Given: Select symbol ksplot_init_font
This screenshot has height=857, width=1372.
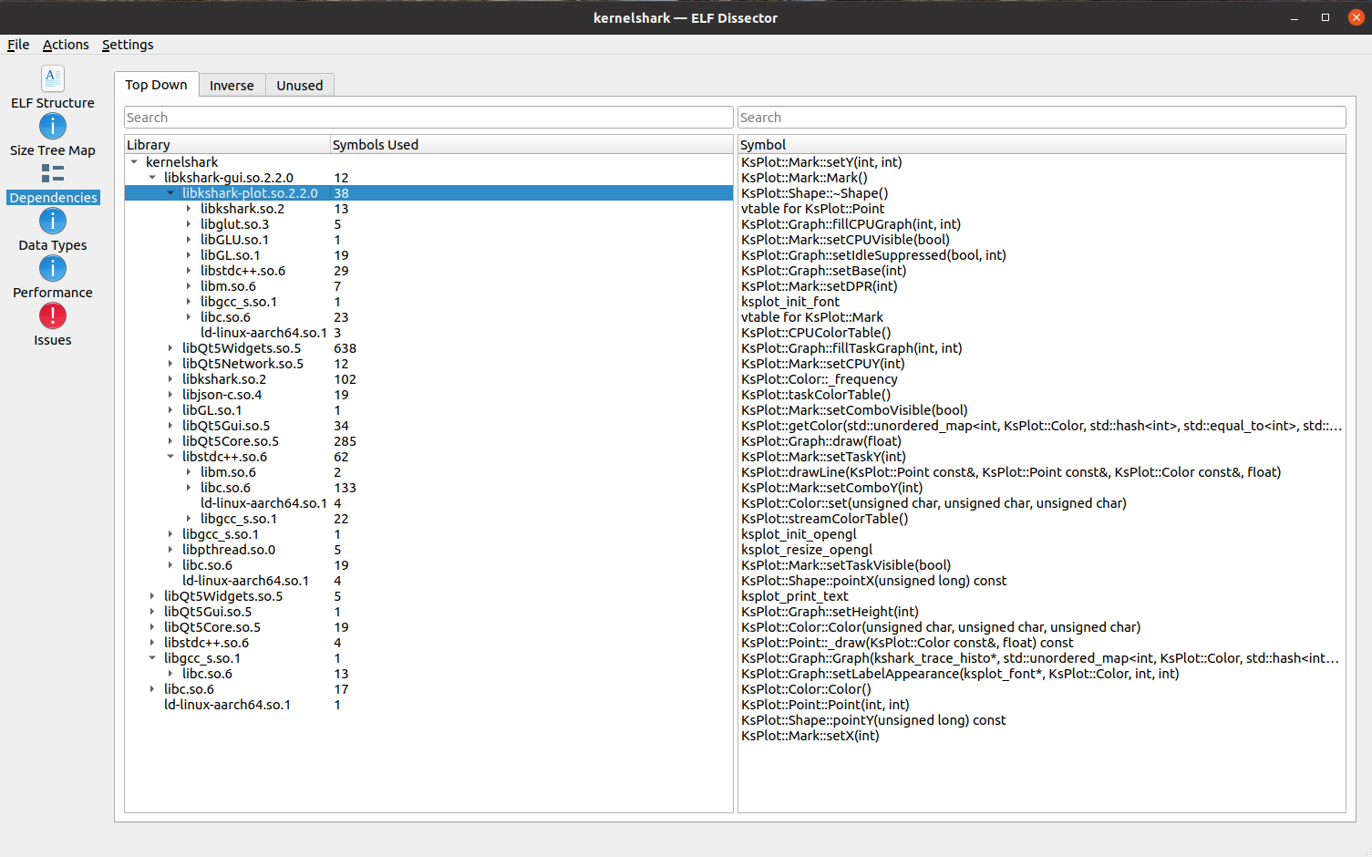Looking at the screenshot, I should pos(790,302).
